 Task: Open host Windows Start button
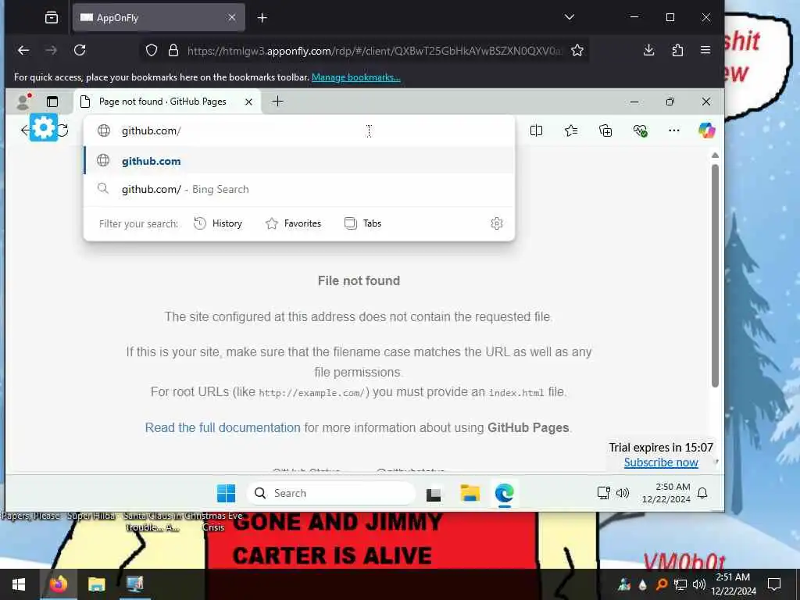(19, 584)
